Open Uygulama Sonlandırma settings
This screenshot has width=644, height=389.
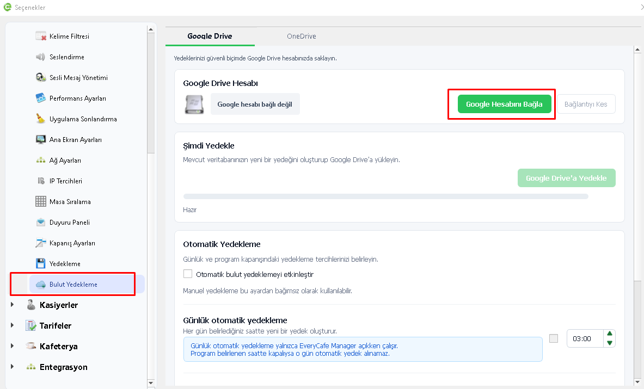coord(83,119)
